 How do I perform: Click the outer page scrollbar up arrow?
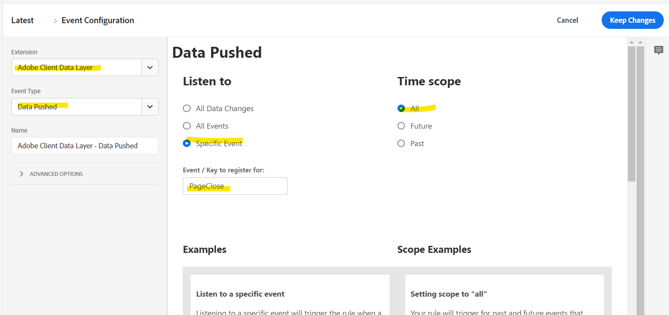point(640,42)
